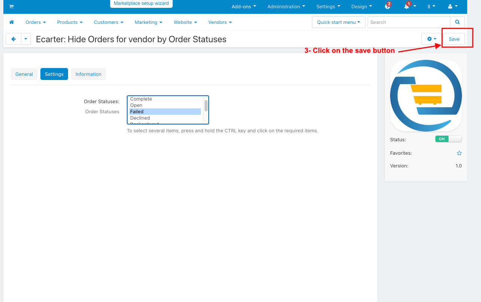
Task: Select Failed order status
Action: [165, 111]
